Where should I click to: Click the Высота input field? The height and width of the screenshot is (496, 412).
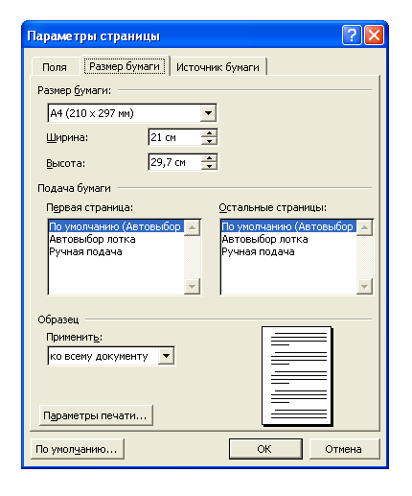[x=175, y=162]
